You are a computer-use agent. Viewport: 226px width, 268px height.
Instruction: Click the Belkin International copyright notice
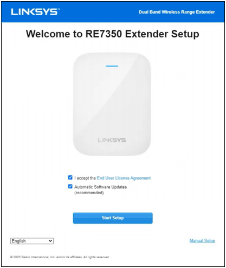[60, 257]
